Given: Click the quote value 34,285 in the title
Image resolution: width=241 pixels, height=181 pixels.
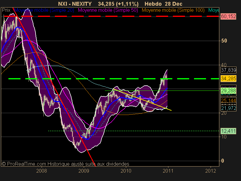Looking at the screenshot, I should [106, 4].
